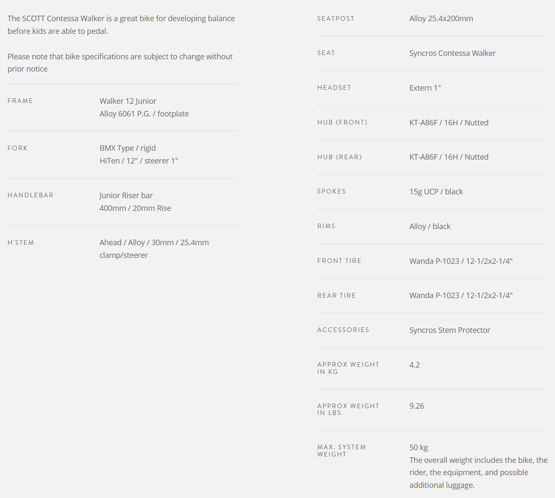Click the HUB (REAR) value "KT-A86F / 16H / Nutted"
Viewport: 555px width, 498px height.
click(449, 157)
